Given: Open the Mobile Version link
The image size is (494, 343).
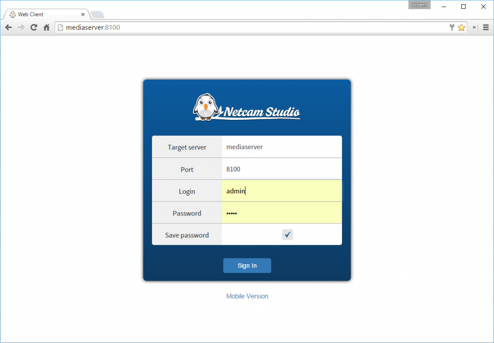Looking at the screenshot, I should click(x=247, y=296).
